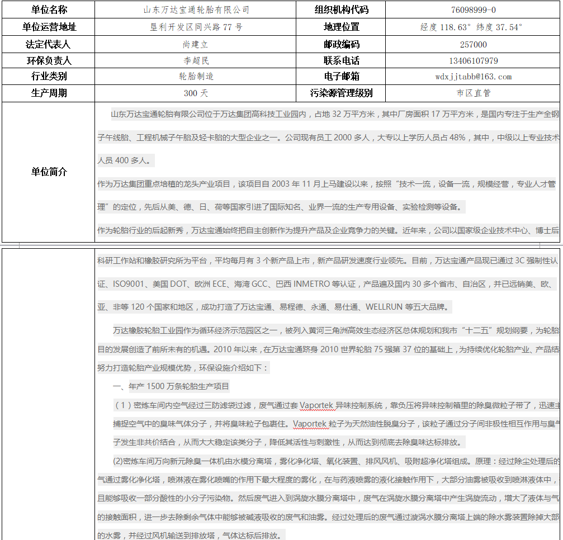Click the 环保负责人 label cell
The height and width of the screenshot is (540, 563).
[49, 60]
